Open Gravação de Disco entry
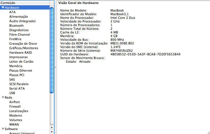This screenshot has width=210, height=134. [x=23, y=44]
